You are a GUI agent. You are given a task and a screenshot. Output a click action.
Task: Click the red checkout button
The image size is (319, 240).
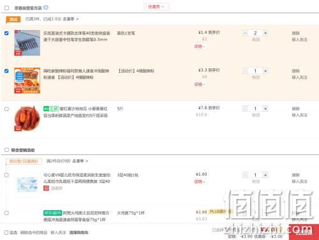(304, 232)
